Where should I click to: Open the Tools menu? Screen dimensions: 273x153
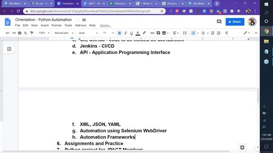[x=68, y=25]
